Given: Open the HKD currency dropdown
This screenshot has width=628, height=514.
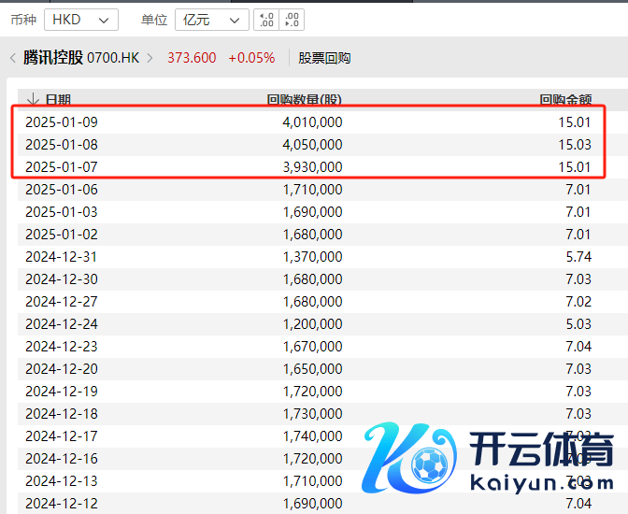Looking at the screenshot, I should tap(81, 20).
